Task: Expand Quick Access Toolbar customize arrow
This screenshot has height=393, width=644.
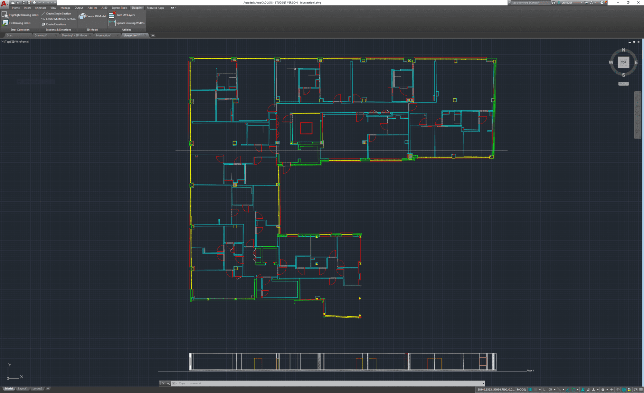Action: point(55,3)
